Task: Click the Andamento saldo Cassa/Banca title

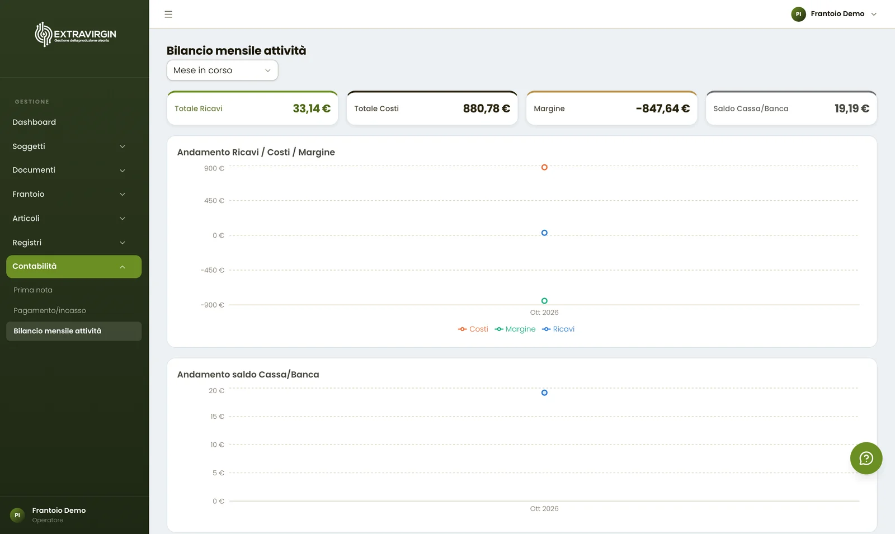Action: (x=248, y=375)
